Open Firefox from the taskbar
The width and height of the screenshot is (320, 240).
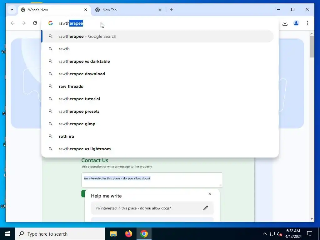128,234
